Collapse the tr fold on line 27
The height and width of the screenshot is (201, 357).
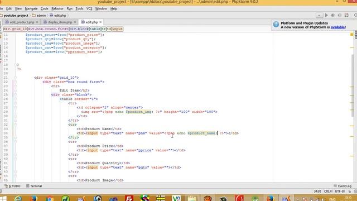coord(15,103)
